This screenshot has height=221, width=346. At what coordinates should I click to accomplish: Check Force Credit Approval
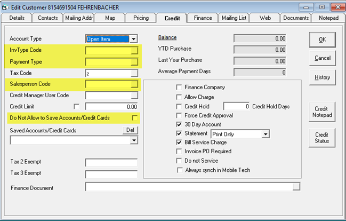[x=179, y=115]
